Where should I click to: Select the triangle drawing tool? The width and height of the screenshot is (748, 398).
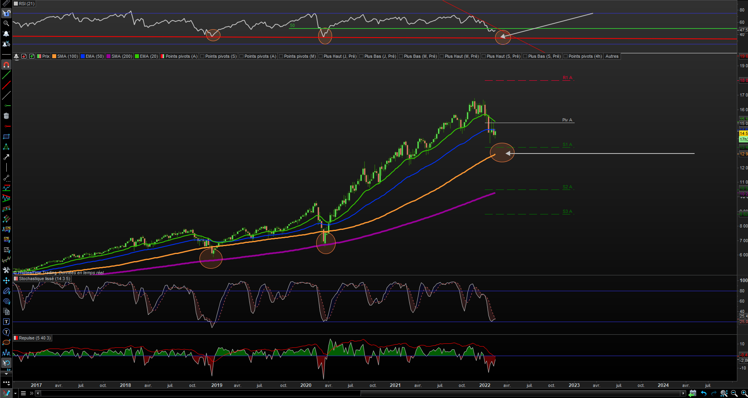(x=6, y=147)
